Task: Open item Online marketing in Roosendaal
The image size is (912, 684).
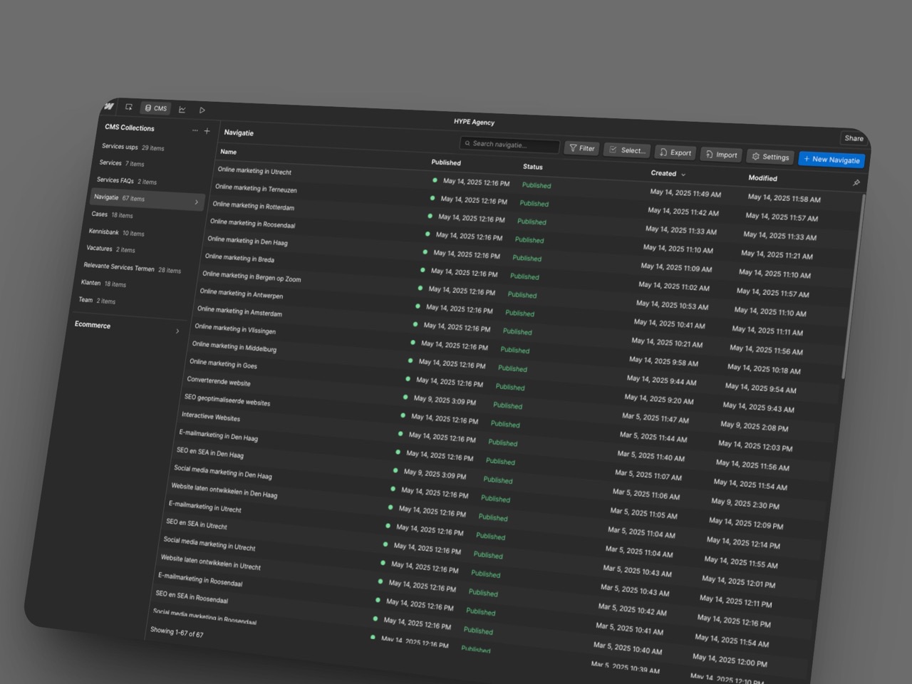Action: [x=252, y=224]
